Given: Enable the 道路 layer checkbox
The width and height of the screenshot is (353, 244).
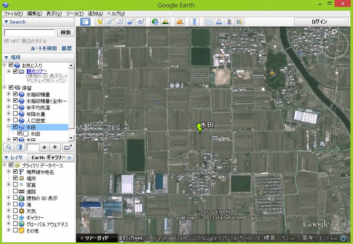Looking at the screenshot, I should (x=15, y=191).
